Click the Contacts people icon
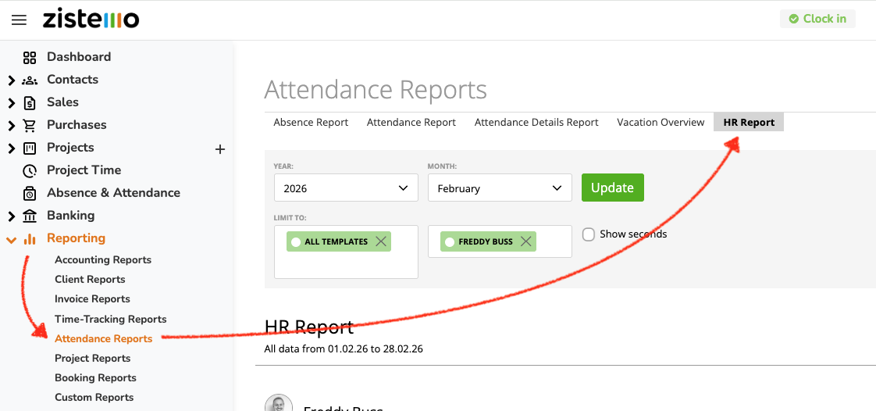 pos(30,80)
